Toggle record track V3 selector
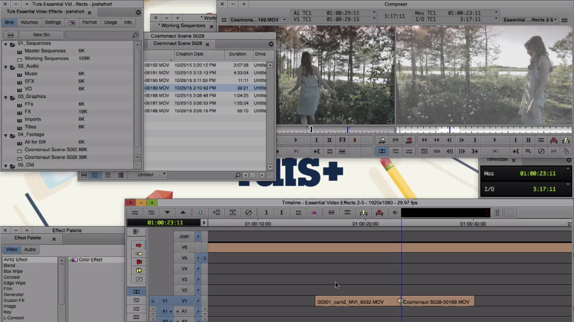 184,280
